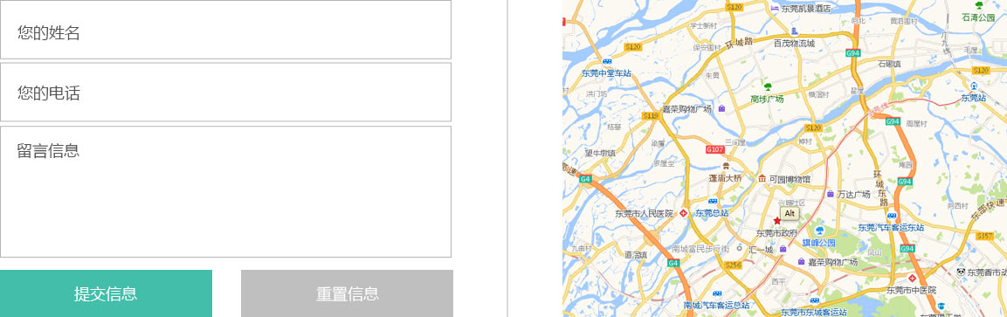Select the station icon above 东莞站 label
The width and height of the screenshot is (1007, 317).
(x=974, y=86)
